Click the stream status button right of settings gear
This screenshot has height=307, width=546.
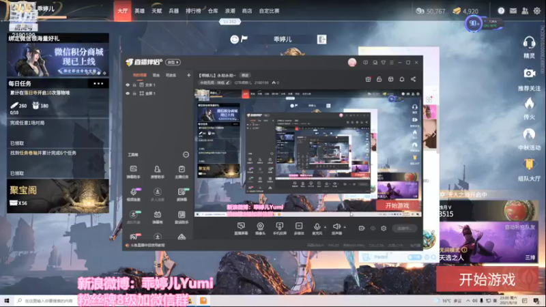(404, 229)
